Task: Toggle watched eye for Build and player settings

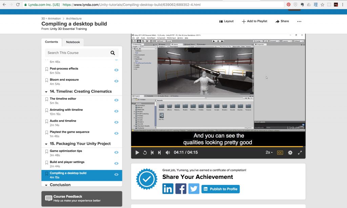Action: pyautogui.click(x=116, y=163)
